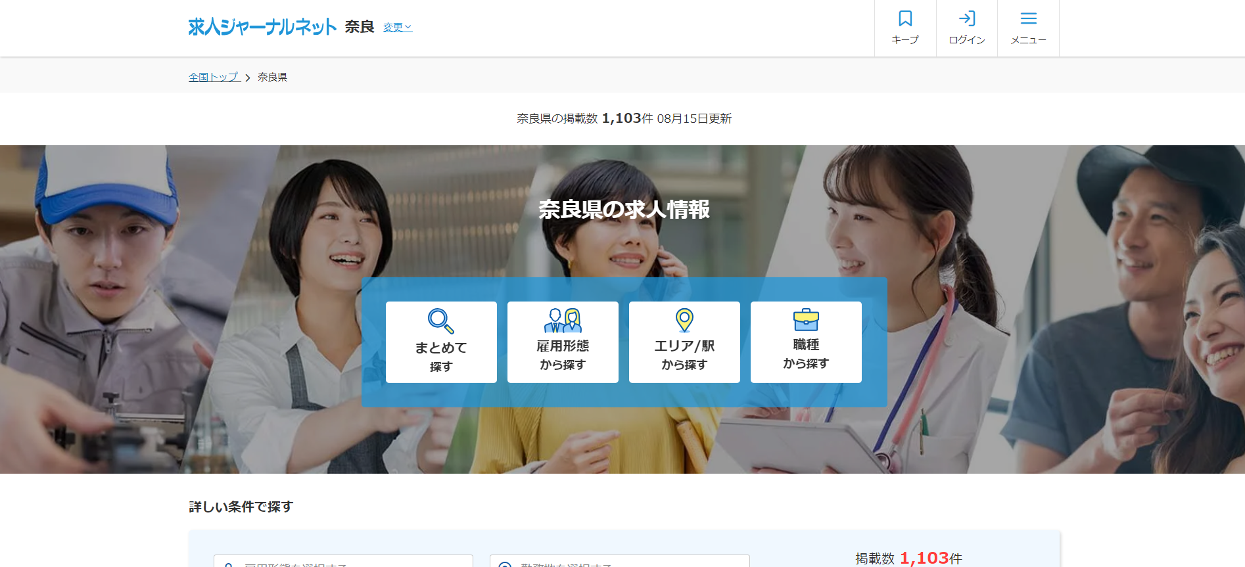
Task: Select the エリア/駅から探す text label
Action: point(684,355)
